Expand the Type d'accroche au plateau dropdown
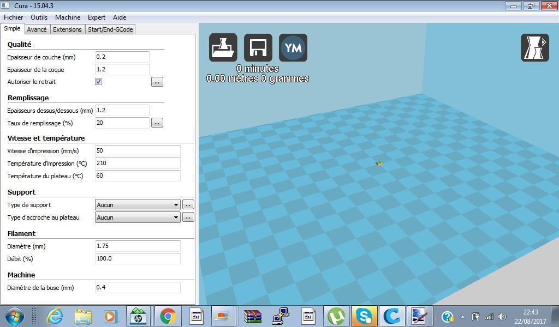559x327 pixels. (138, 217)
